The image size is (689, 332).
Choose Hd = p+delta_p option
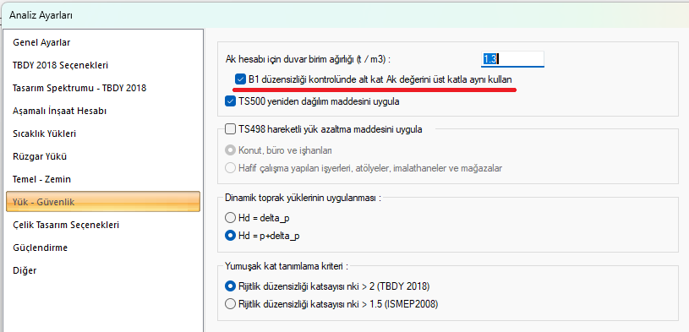pyautogui.click(x=230, y=236)
